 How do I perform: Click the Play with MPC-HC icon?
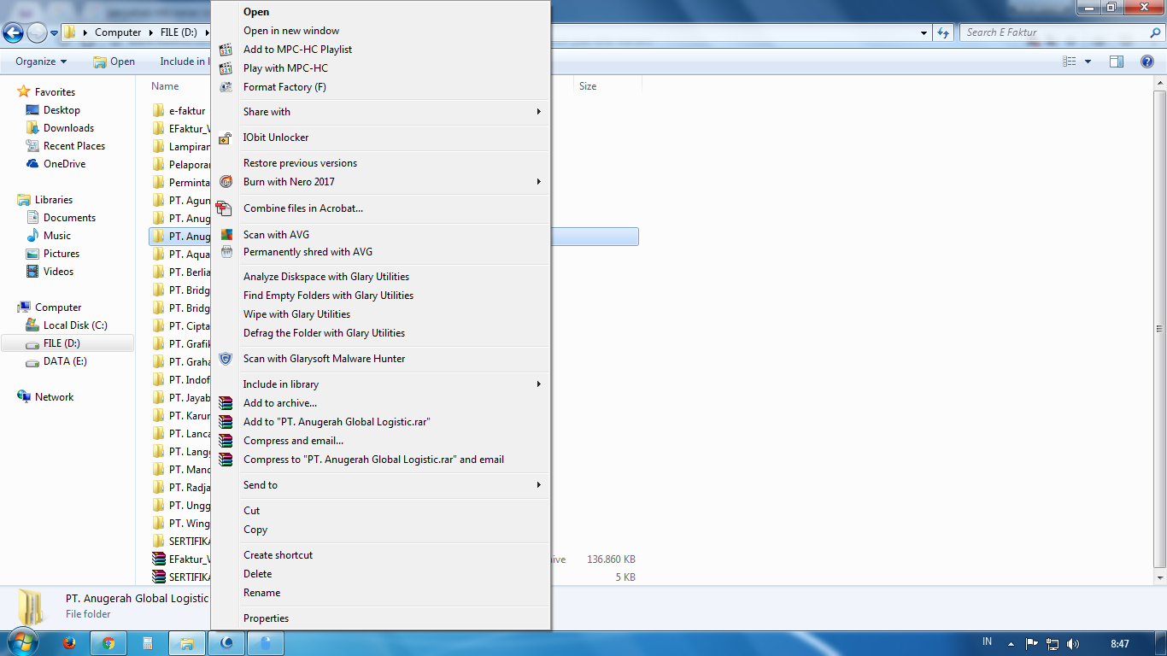pos(226,68)
